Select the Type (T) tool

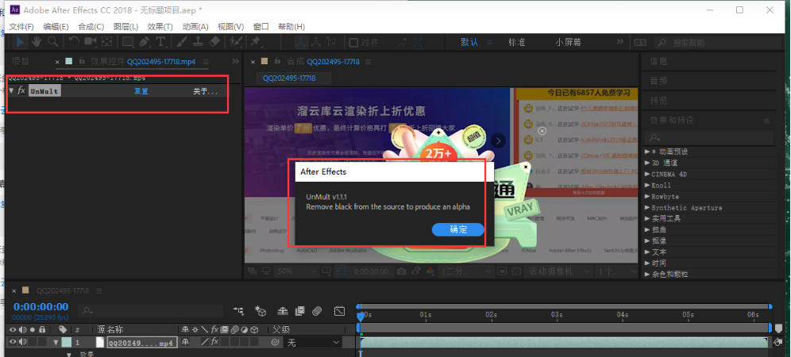coord(161,41)
